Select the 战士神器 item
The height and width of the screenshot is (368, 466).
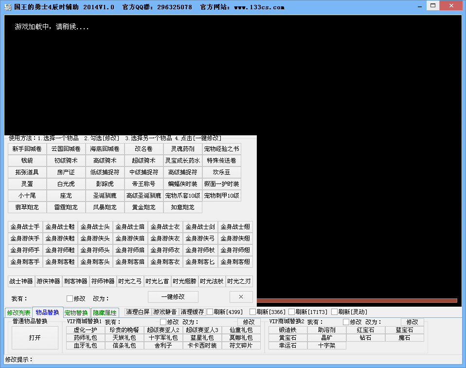click(x=21, y=281)
